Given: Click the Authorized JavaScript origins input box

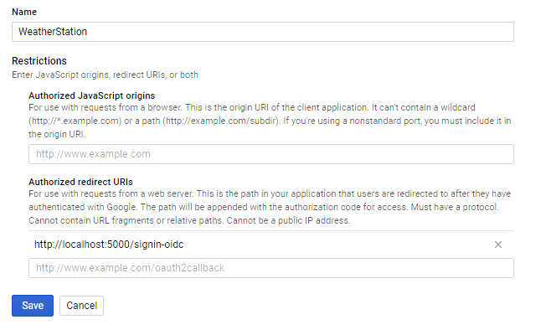Looking at the screenshot, I should (x=271, y=154).
